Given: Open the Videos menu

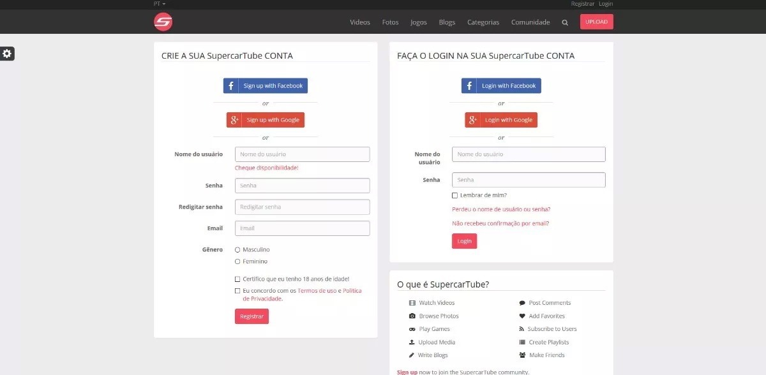Looking at the screenshot, I should 360,22.
